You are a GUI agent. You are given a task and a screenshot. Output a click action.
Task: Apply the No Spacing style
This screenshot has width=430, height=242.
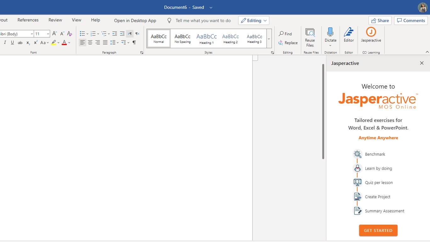(x=183, y=38)
